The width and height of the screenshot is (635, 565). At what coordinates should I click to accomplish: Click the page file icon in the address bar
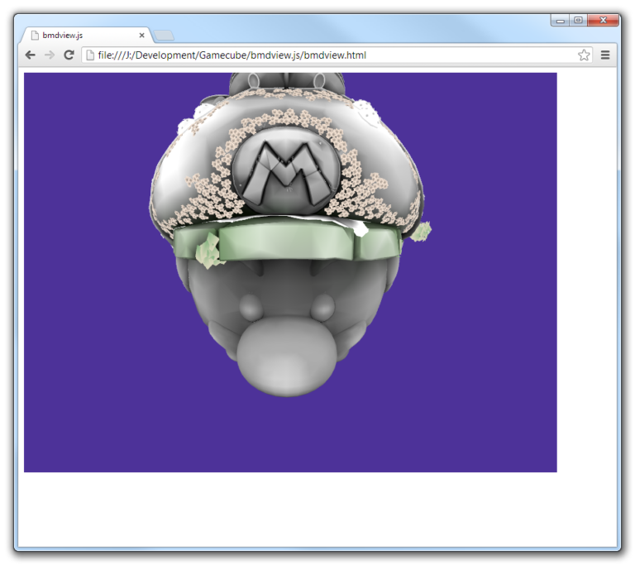pos(90,55)
